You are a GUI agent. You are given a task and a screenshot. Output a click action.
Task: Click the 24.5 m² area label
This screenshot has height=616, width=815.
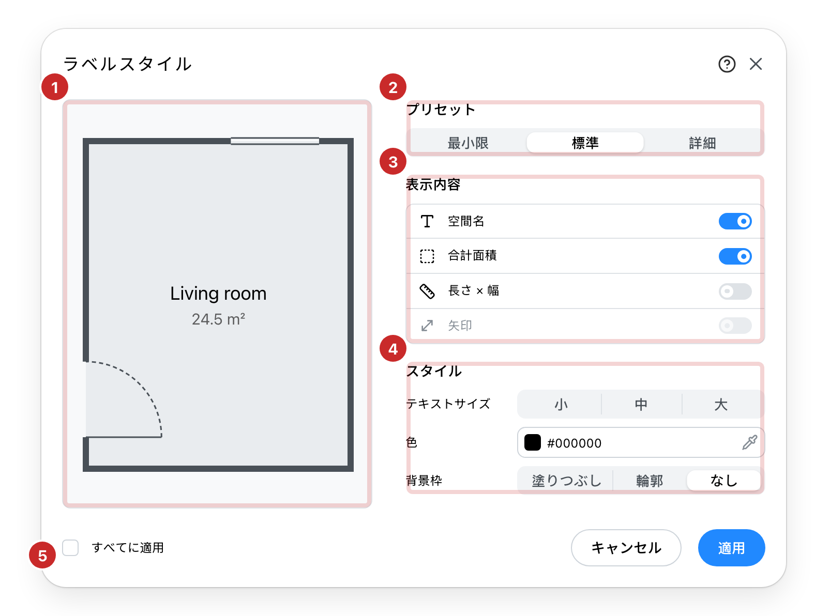[x=218, y=319]
